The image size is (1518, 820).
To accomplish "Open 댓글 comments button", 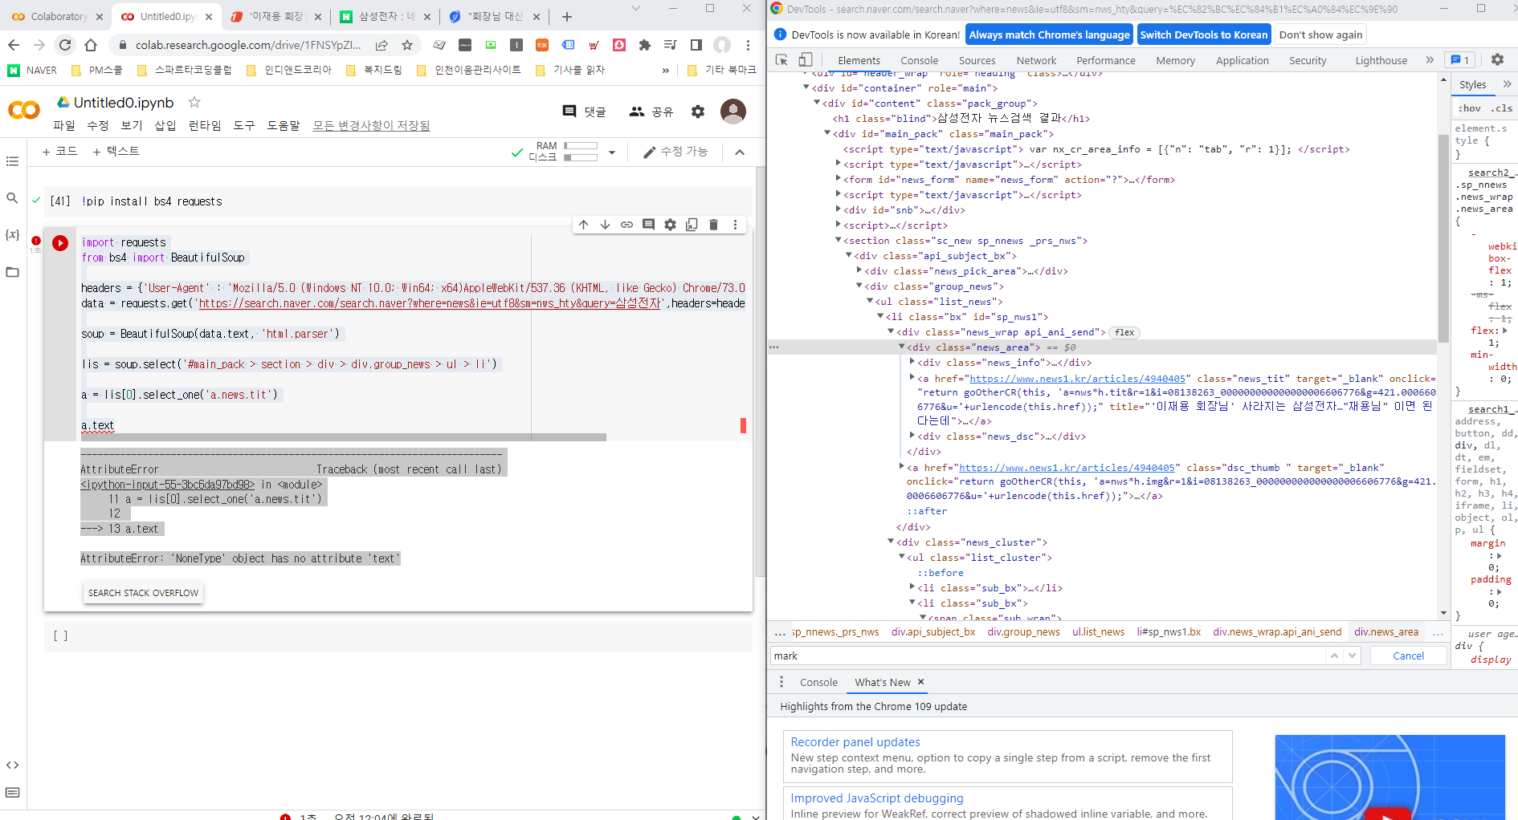I will tap(584, 112).
